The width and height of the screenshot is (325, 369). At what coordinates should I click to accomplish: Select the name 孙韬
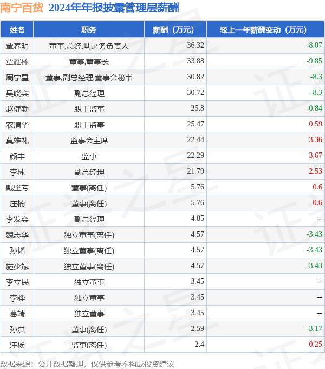pos(17,251)
